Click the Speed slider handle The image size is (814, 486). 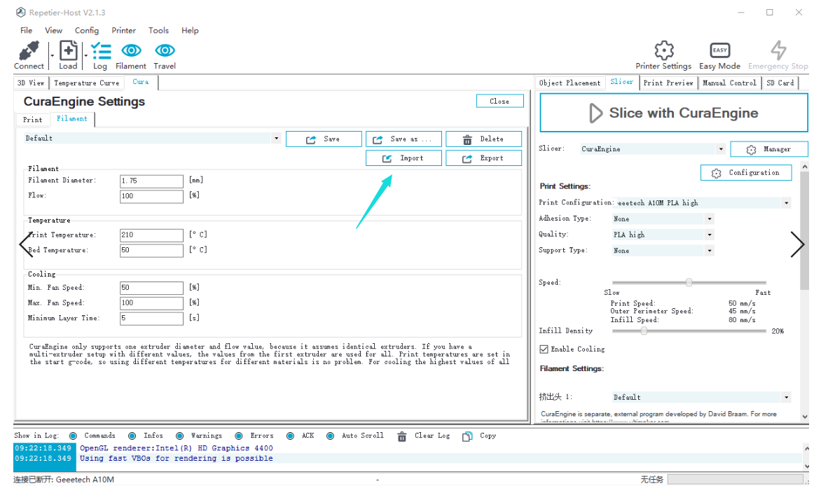click(x=689, y=282)
